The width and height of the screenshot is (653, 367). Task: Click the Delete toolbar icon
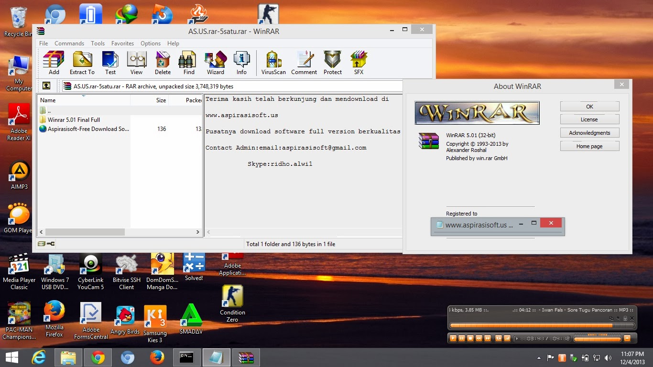point(163,63)
